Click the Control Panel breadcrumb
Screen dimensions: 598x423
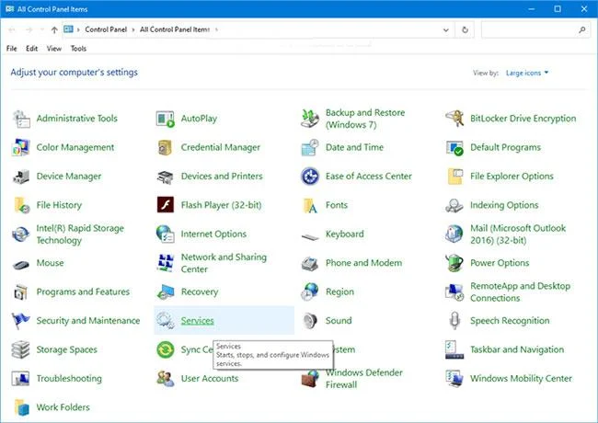tap(106, 29)
